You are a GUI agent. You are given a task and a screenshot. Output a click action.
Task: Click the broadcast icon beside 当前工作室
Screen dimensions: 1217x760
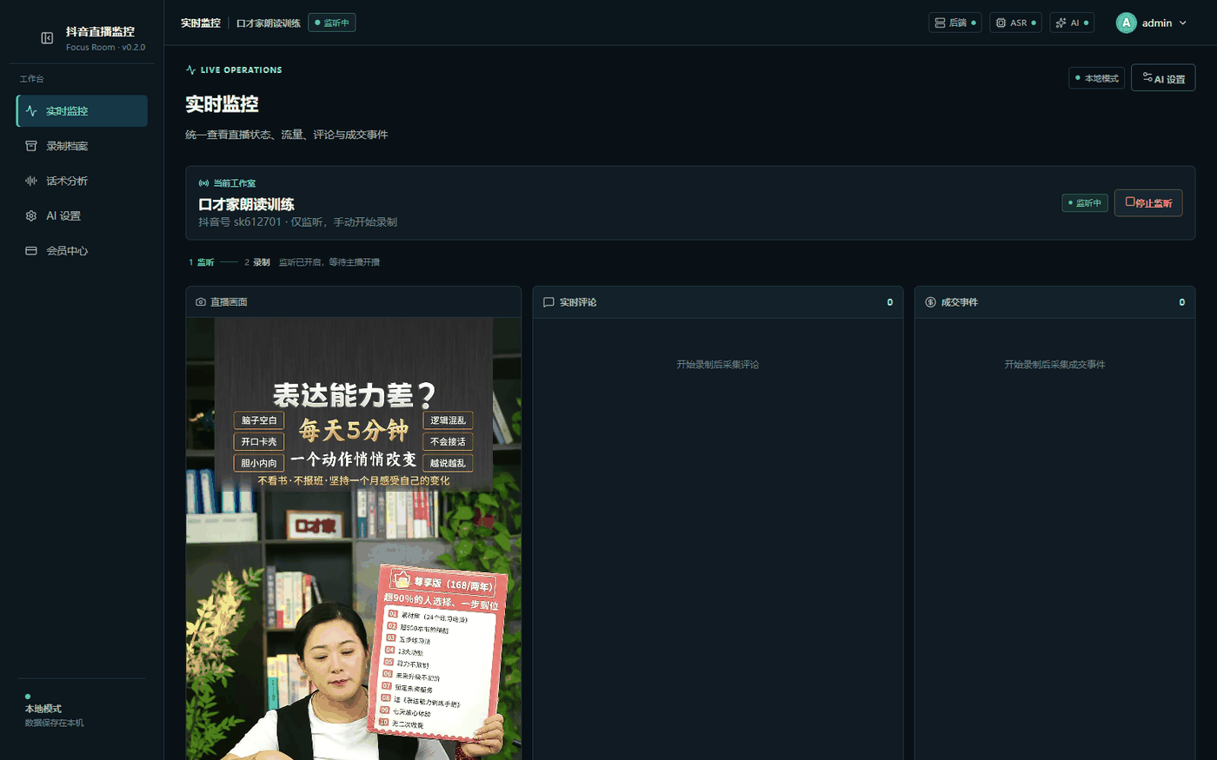203,183
